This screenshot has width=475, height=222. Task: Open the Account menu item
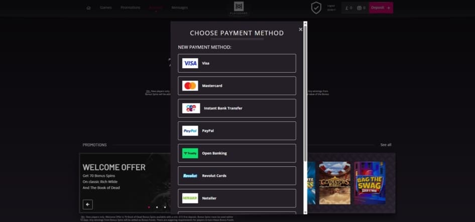(156, 8)
